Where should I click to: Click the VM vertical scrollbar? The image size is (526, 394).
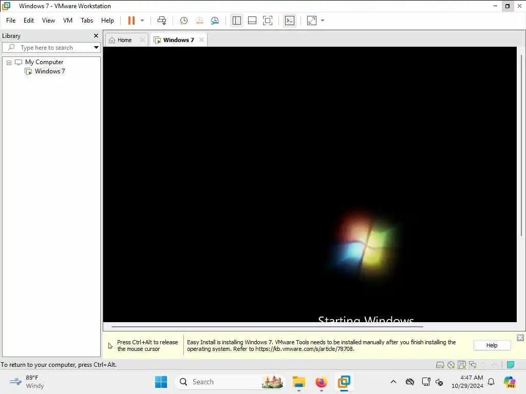point(521,145)
